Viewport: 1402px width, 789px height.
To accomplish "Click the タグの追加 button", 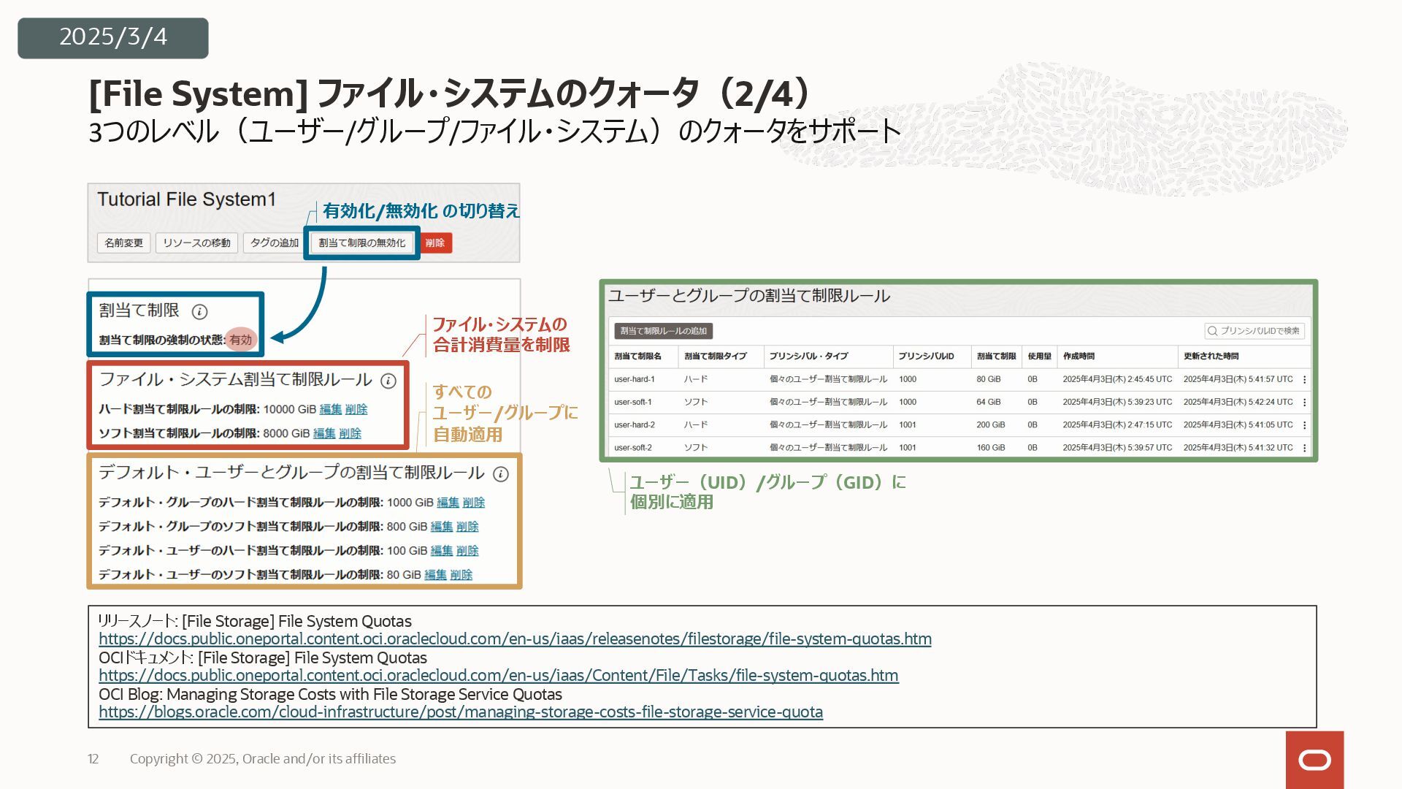I will (x=275, y=243).
